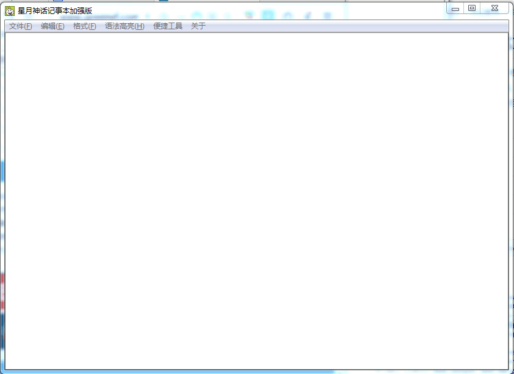Minimize the 星月神话记事本 window

click(x=455, y=9)
